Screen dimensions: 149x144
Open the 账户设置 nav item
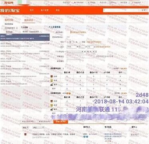click(x=45, y=10)
